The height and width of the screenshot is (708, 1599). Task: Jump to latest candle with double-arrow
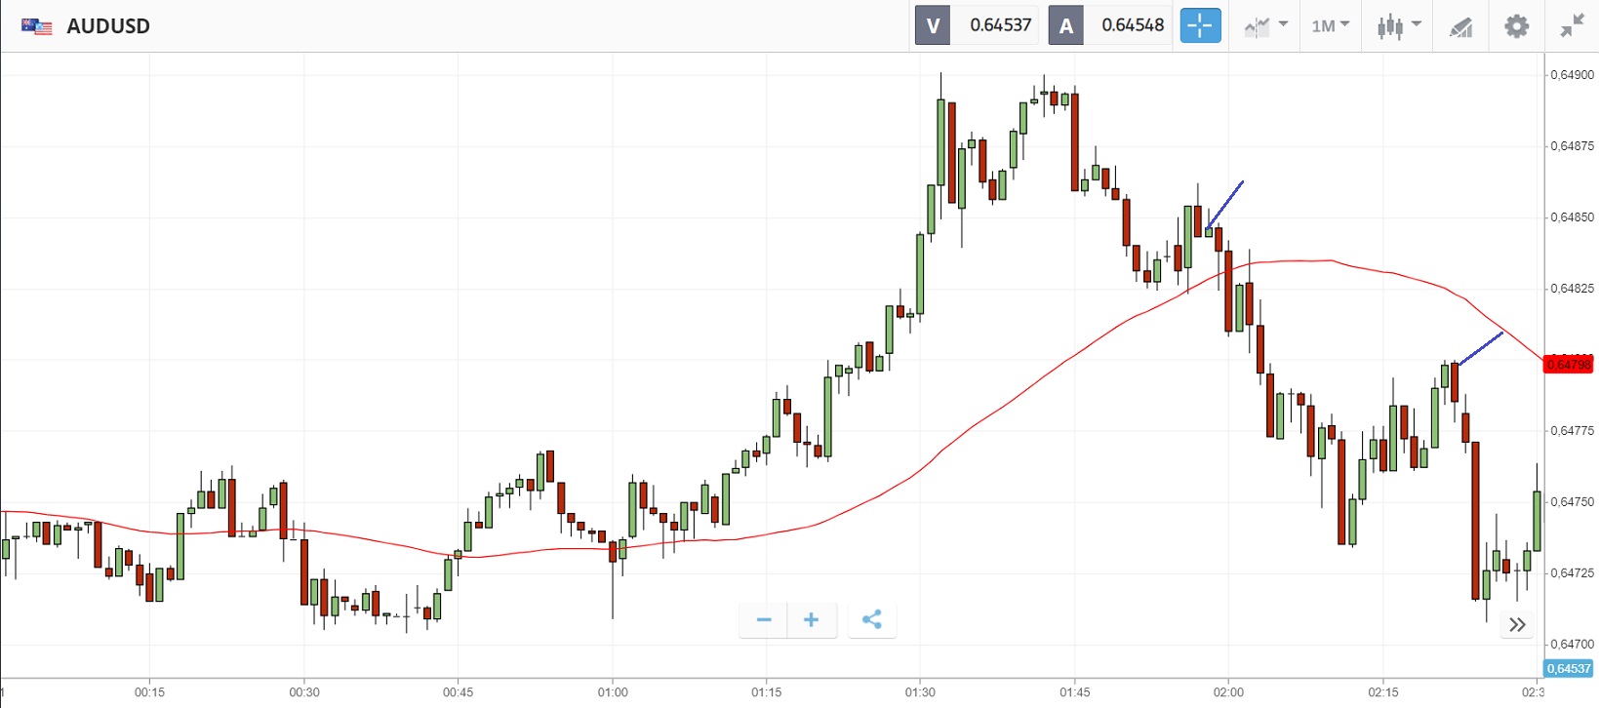pos(1517,625)
